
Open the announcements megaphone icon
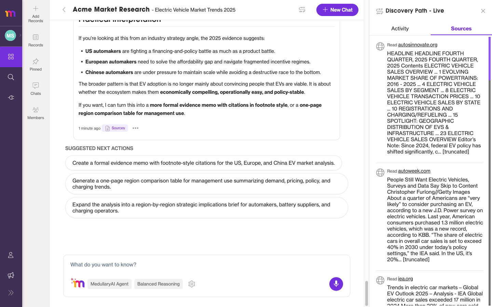click(x=11, y=275)
